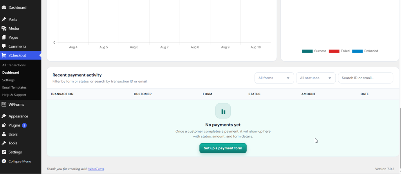This screenshot has height=174, width=401.
Task: Click the FORM column header
Action: (208, 94)
